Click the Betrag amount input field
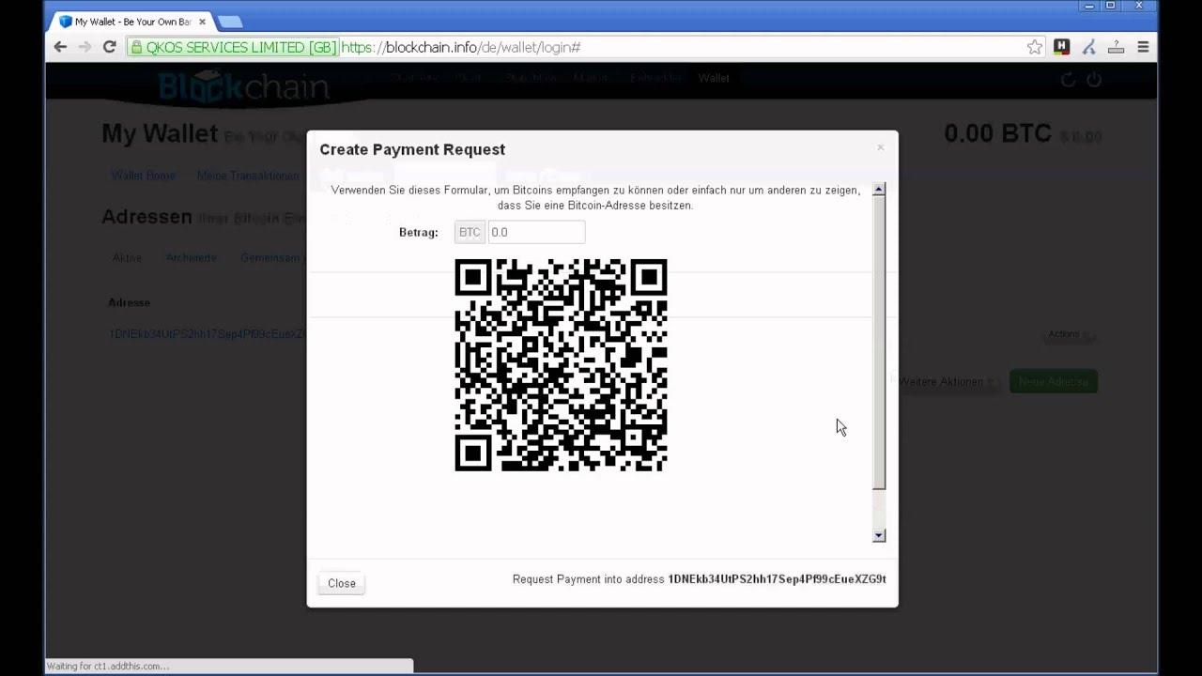This screenshot has width=1202, height=676. pos(536,232)
